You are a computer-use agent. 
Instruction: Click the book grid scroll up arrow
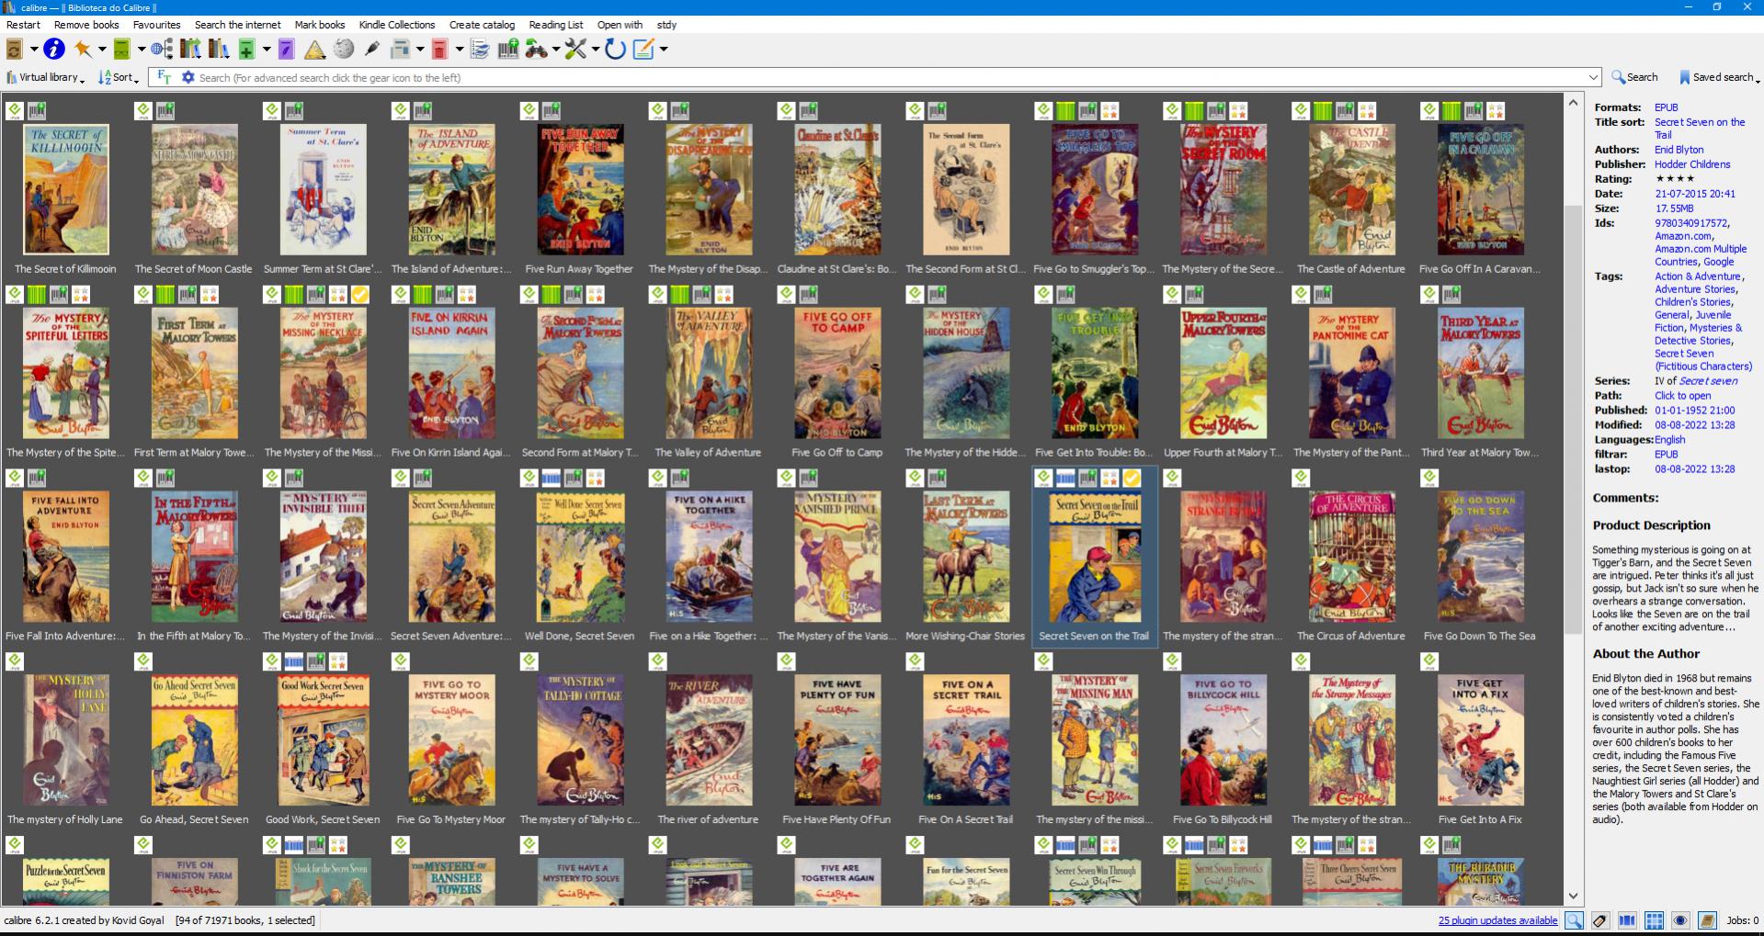1573,103
